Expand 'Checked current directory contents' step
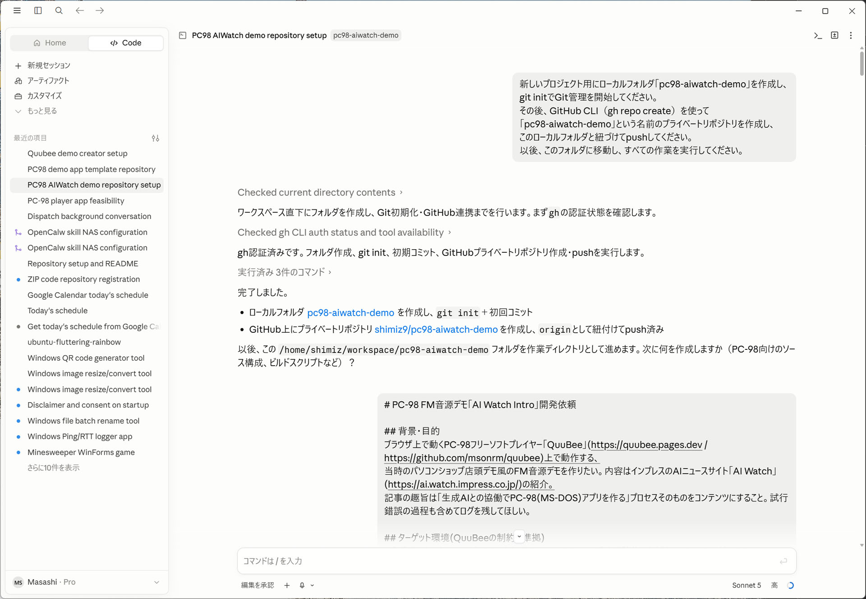Viewport: 866px width, 599px height. (x=320, y=192)
